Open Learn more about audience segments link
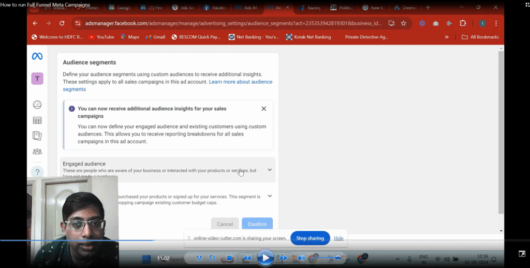 [240, 82]
